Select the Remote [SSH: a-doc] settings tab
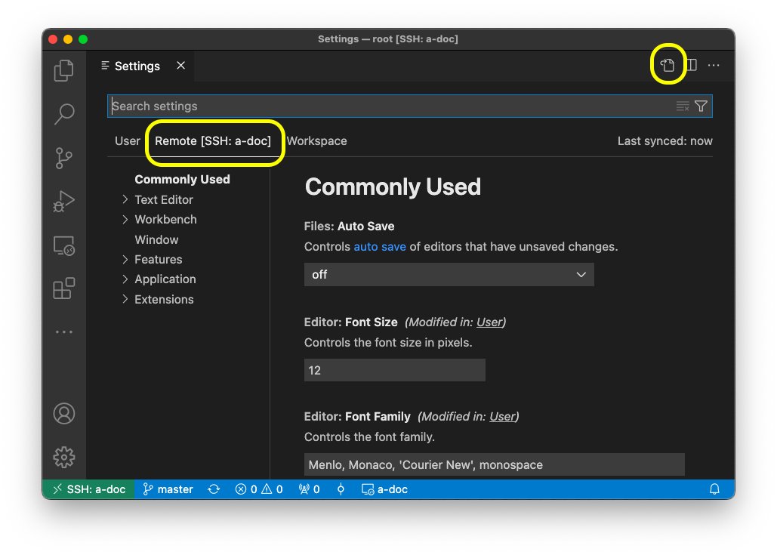This screenshot has height=555, width=777. tap(213, 140)
